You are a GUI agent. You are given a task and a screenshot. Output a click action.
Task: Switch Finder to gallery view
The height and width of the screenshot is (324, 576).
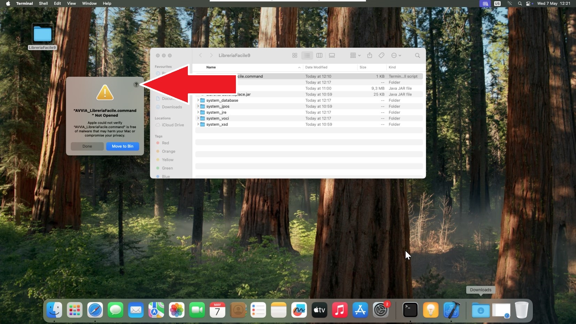[x=332, y=55]
